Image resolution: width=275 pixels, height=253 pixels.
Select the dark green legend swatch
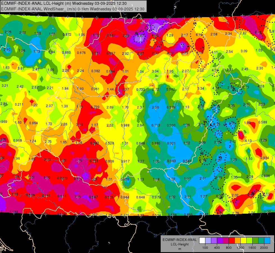coord(255,241)
